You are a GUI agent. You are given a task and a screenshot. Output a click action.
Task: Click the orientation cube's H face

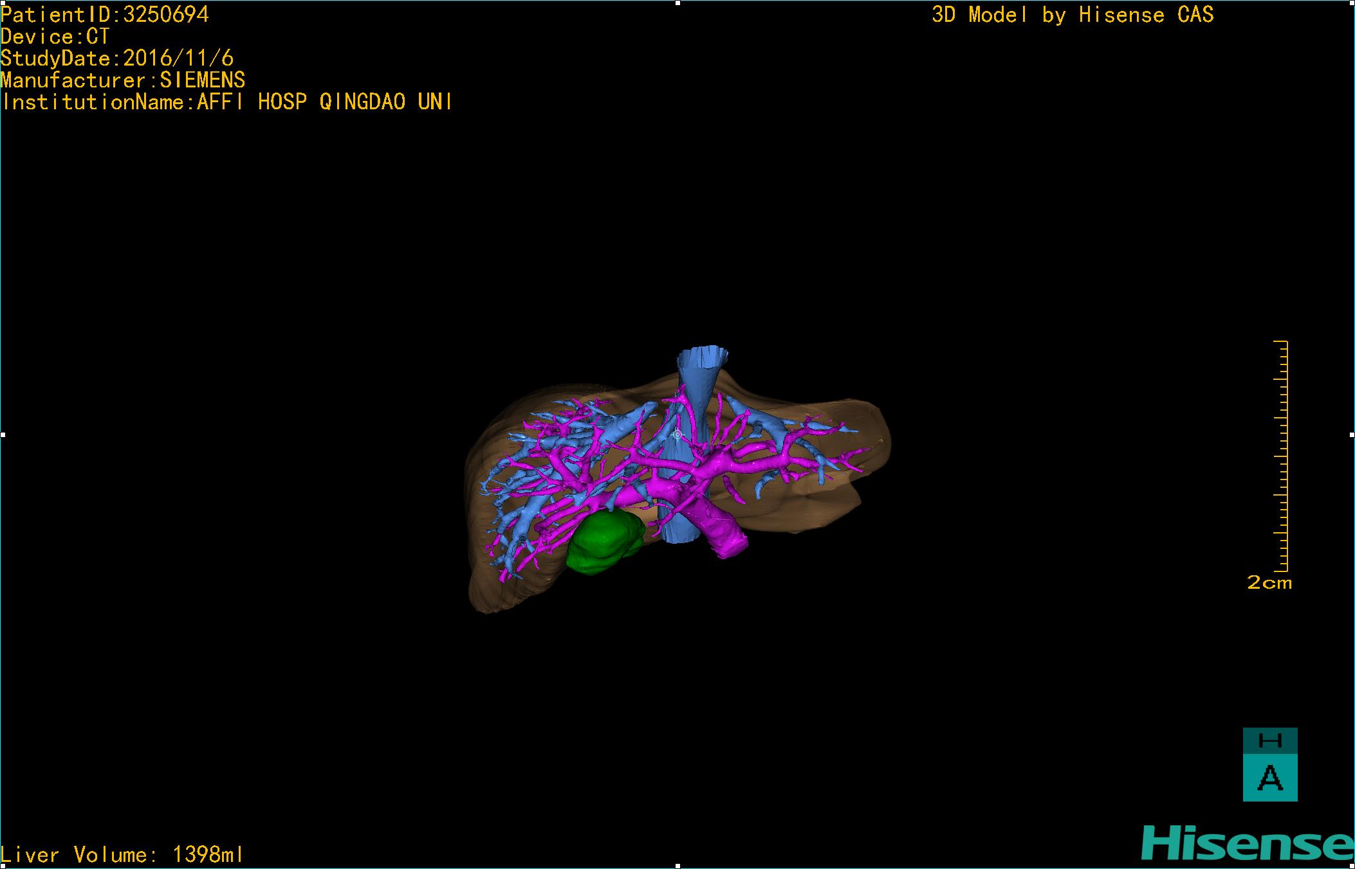pyautogui.click(x=1269, y=740)
